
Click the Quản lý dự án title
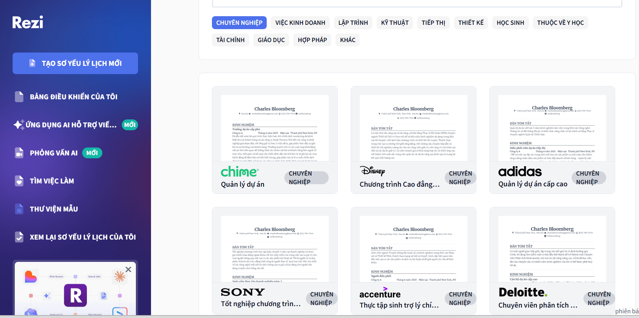pyautogui.click(x=243, y=184)
